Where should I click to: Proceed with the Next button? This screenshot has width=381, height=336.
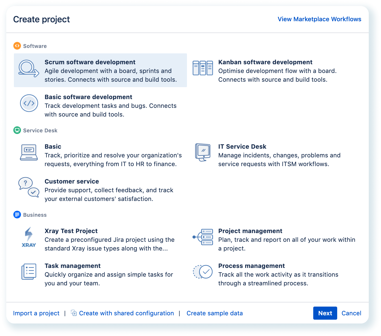(325, 313)
